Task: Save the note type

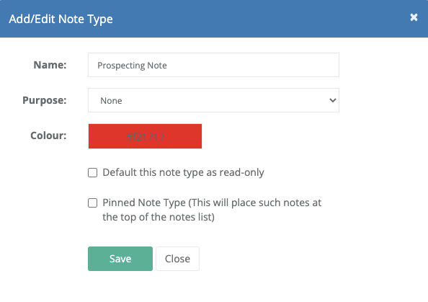Action: tap(120, 259)
